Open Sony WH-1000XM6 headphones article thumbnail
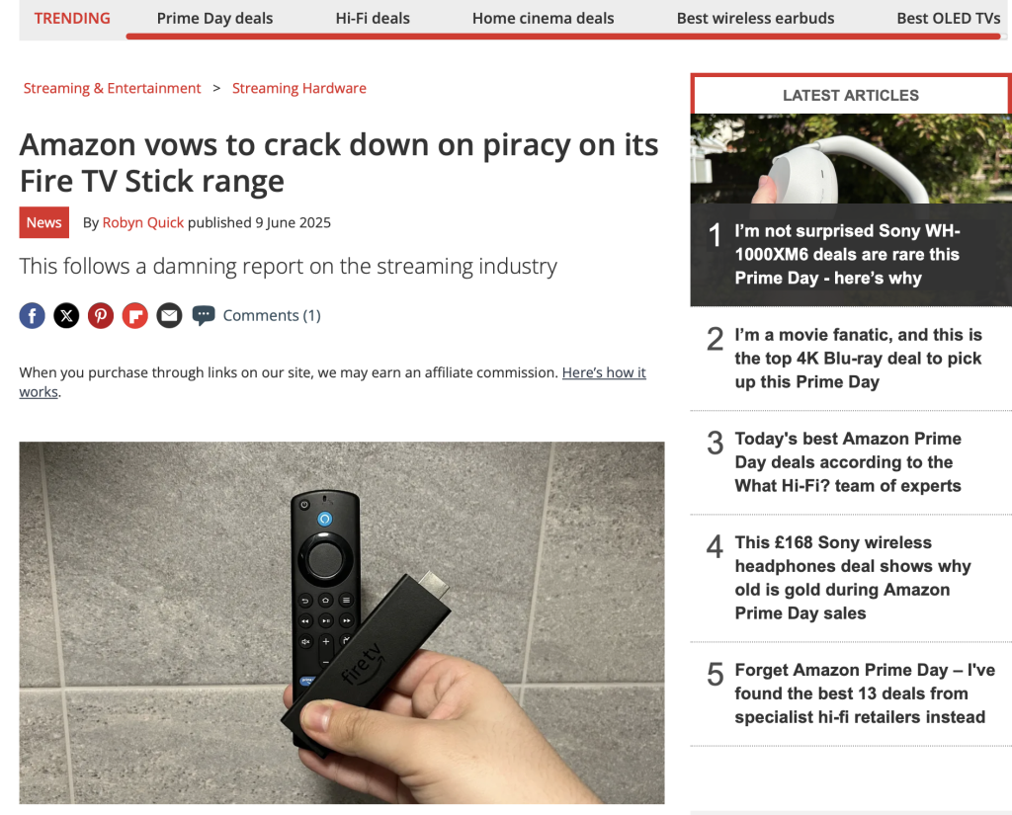1012x815 pixels. click(x=851, y=159)
